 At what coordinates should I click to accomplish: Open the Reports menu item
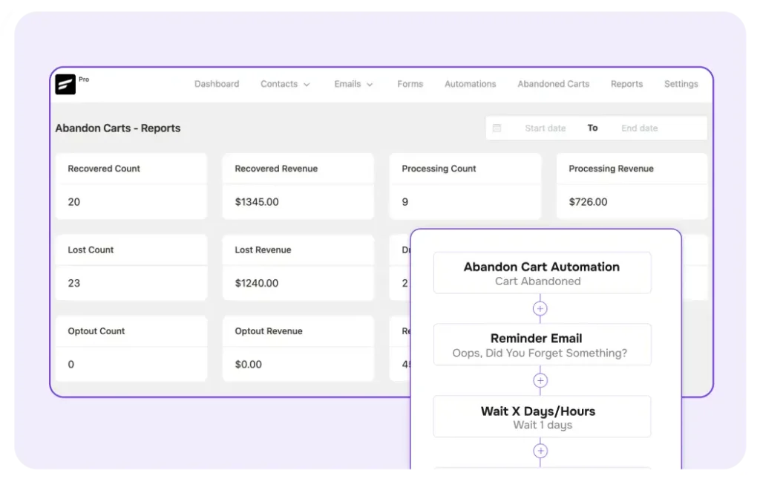click(x=626, y=84)
